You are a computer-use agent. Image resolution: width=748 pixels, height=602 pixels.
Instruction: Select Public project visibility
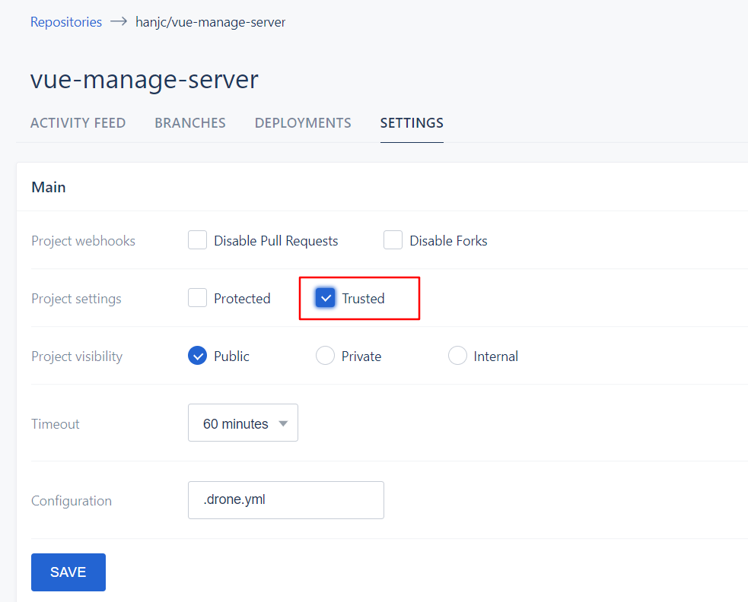198,356
